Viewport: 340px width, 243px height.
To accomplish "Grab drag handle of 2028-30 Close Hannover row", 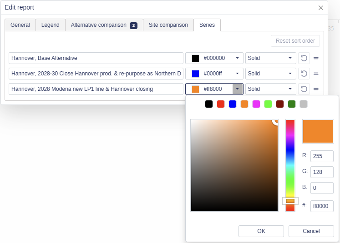I will pyautogui.click(x=316, y=74).
